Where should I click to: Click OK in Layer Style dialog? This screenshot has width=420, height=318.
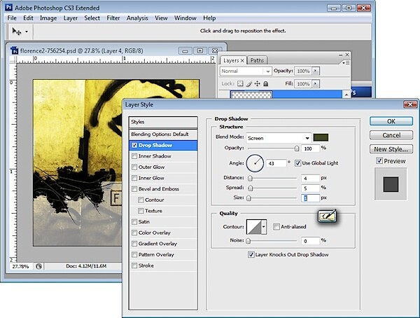coord(391,121)
